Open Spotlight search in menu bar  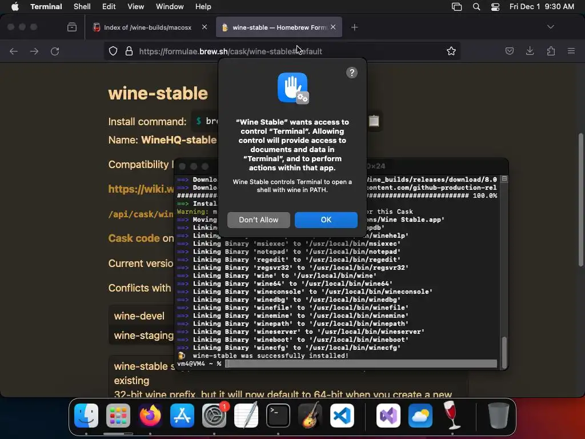tap(476, 7)
